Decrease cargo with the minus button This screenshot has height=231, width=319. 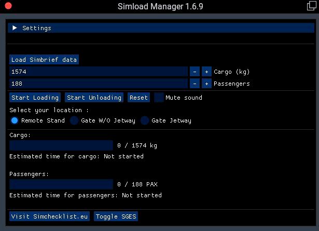[195, 72]
